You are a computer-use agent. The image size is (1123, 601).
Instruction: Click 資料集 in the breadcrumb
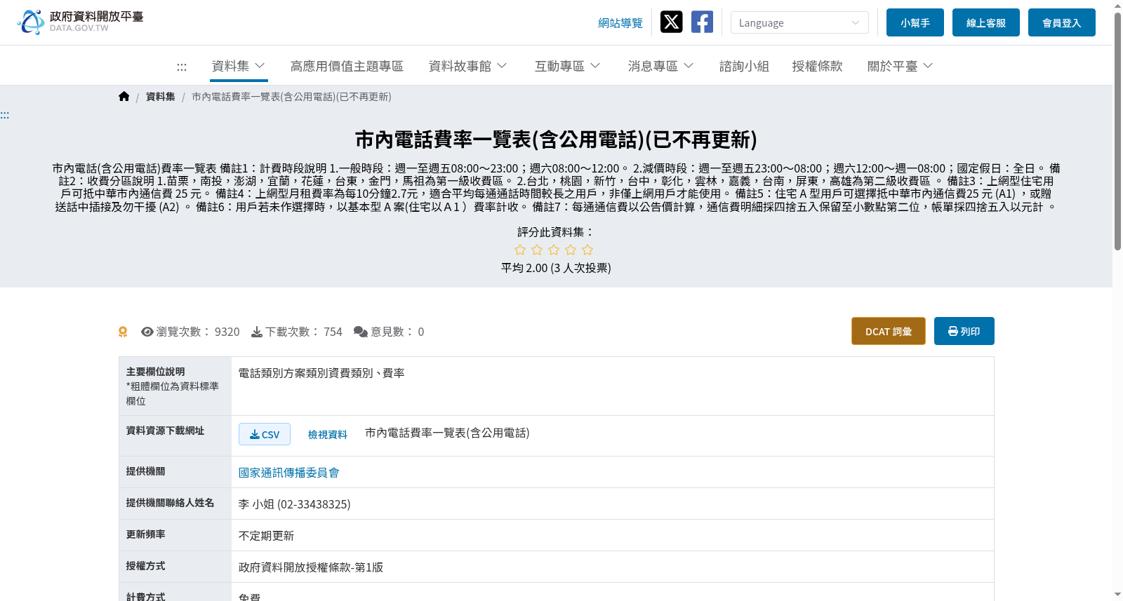pos(161,97)
